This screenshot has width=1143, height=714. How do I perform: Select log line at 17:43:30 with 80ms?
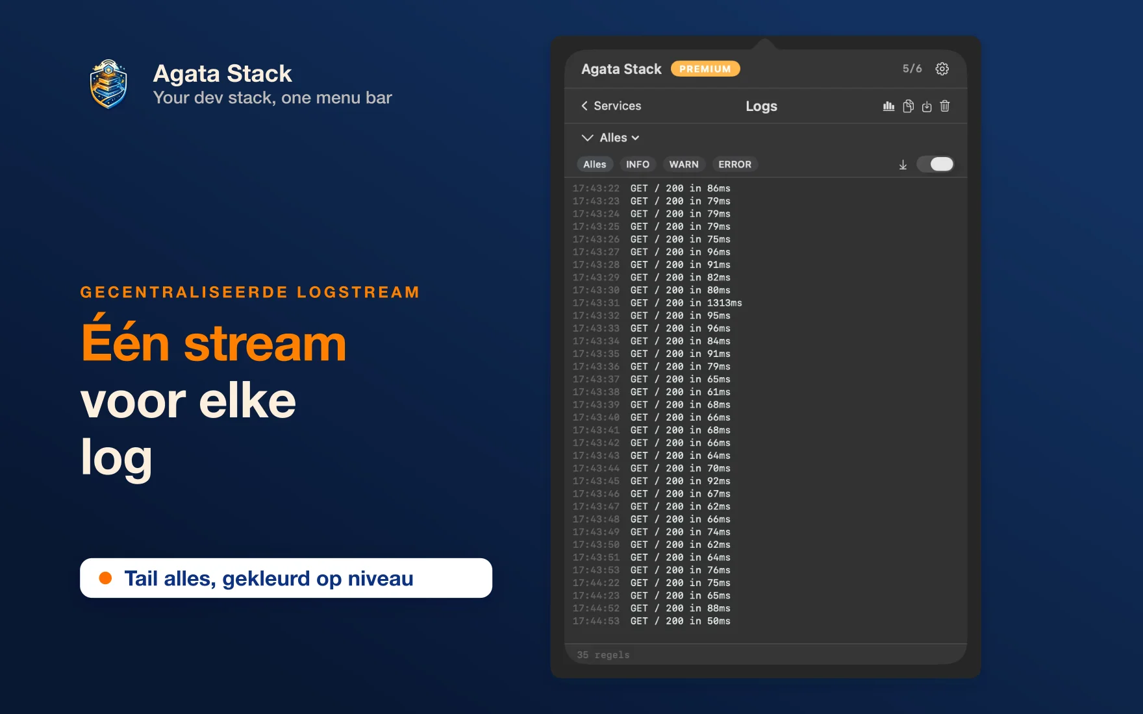(651, 290)
